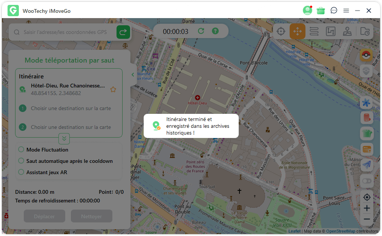The height and width of the screenshot is (236, 382).
Task: Toggle the Assistant jeux AR option
Action: coord(21,172)
